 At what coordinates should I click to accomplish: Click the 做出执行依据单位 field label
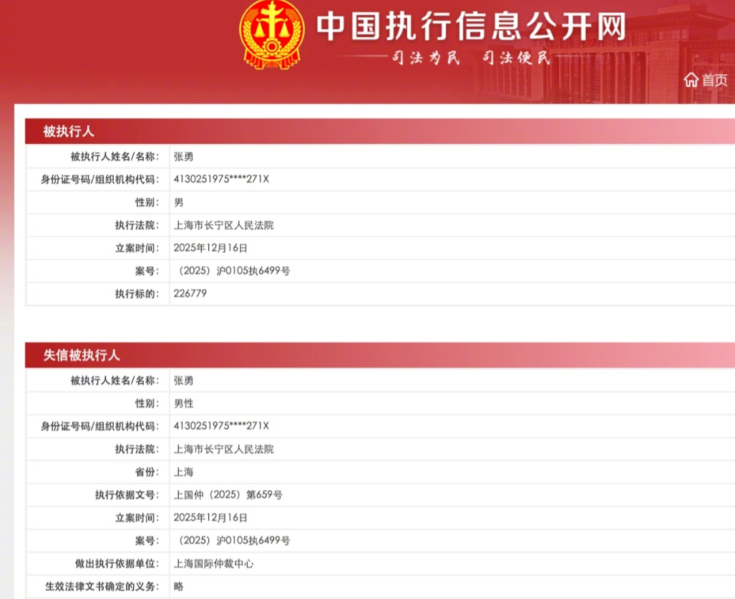pos(117,564)
